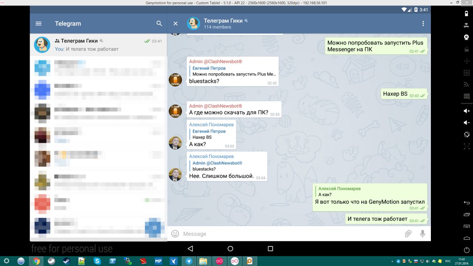Select message 'А где можно скачать для ПК?'
This screenshot has width=473, height=266.
click(x=234, y=109)
